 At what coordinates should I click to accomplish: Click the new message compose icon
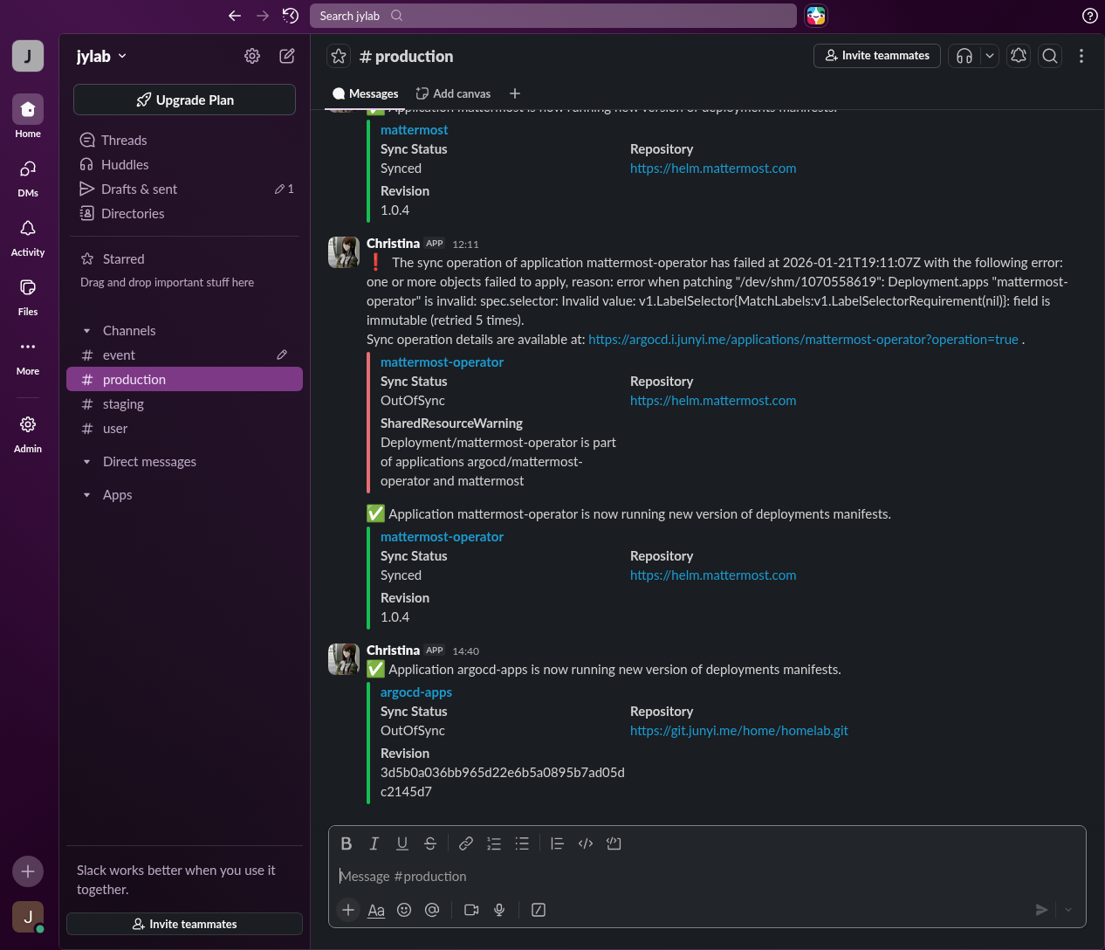pos(286,56)
